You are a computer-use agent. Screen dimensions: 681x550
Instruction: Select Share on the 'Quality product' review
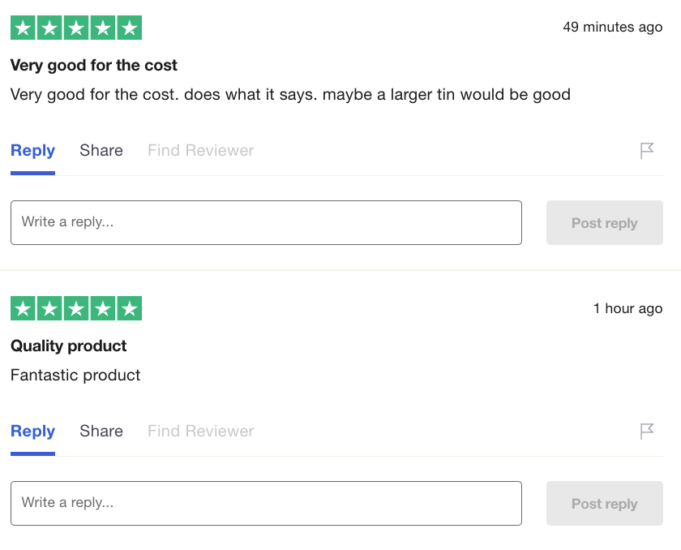point(101,432)
